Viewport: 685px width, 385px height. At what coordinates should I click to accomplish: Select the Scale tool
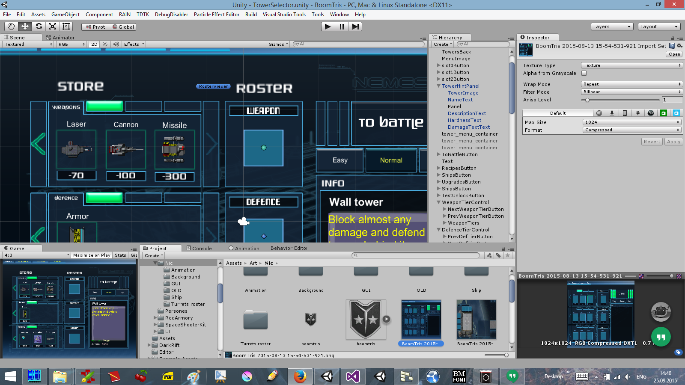53,27
